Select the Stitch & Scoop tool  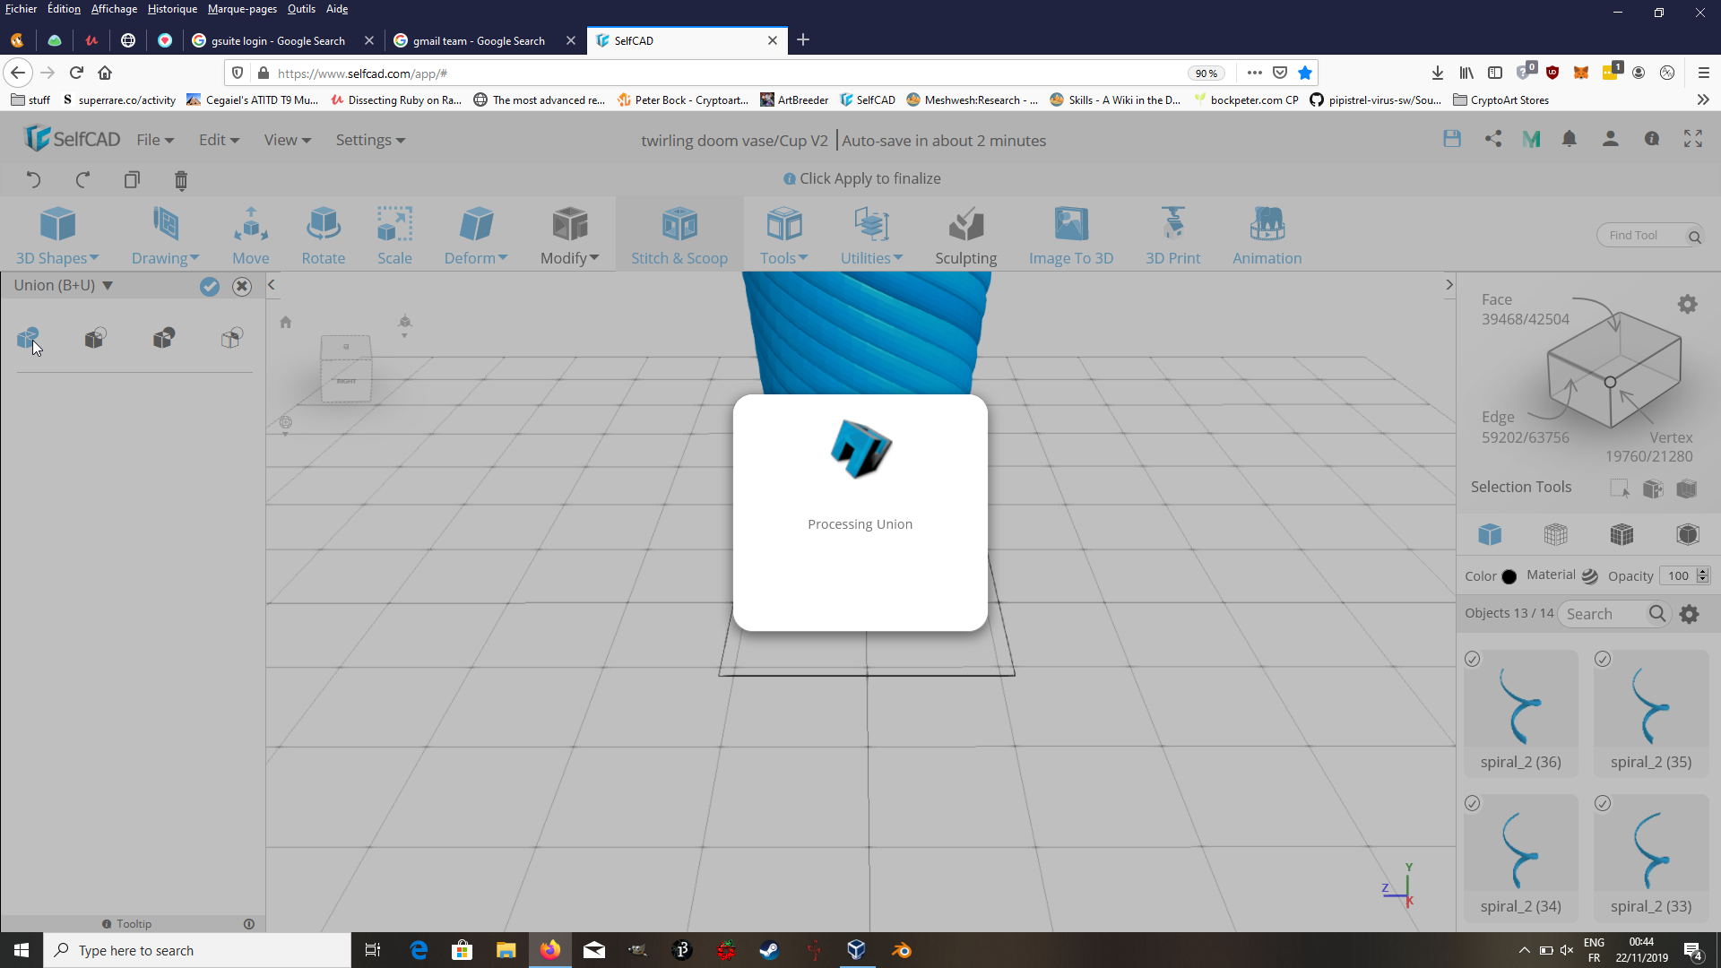[x=679, y=236]
